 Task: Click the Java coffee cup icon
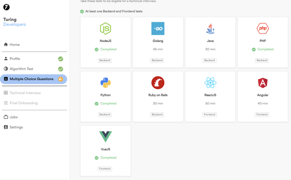210,29
